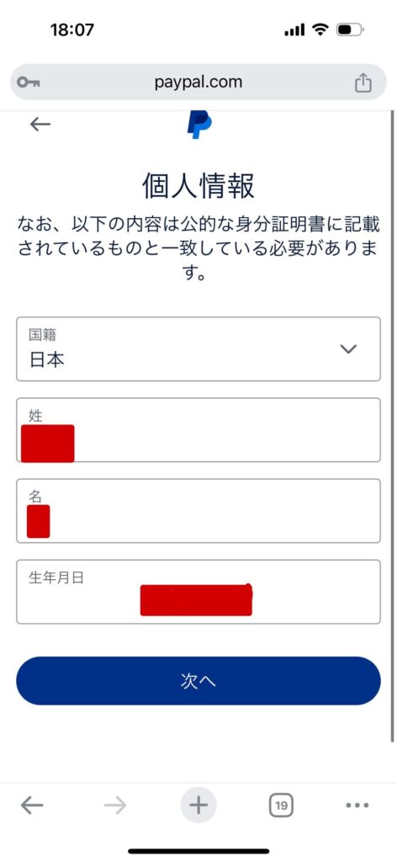Tap the battery indicator in status bar
The image size is (397, 862).
click(x=350, y=29)
